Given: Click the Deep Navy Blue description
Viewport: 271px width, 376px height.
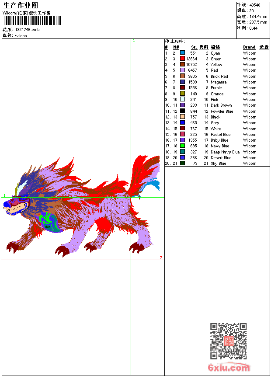Looking at the screenshot, I should 225,152.
